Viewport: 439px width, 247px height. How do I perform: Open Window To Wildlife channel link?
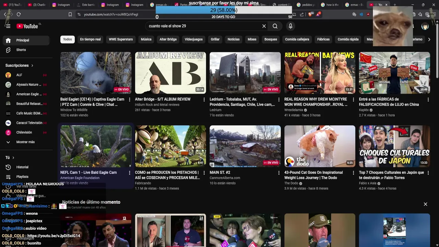click(74, 110)
